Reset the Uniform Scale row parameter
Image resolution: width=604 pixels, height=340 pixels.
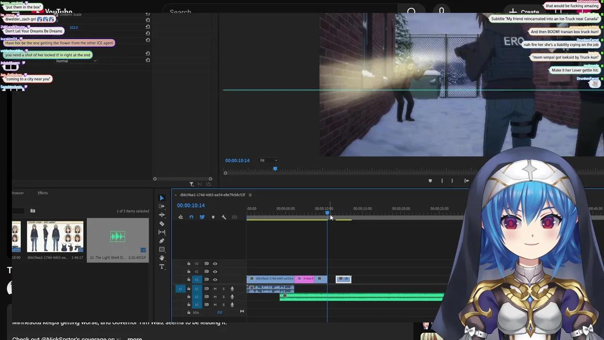point(148,15)
